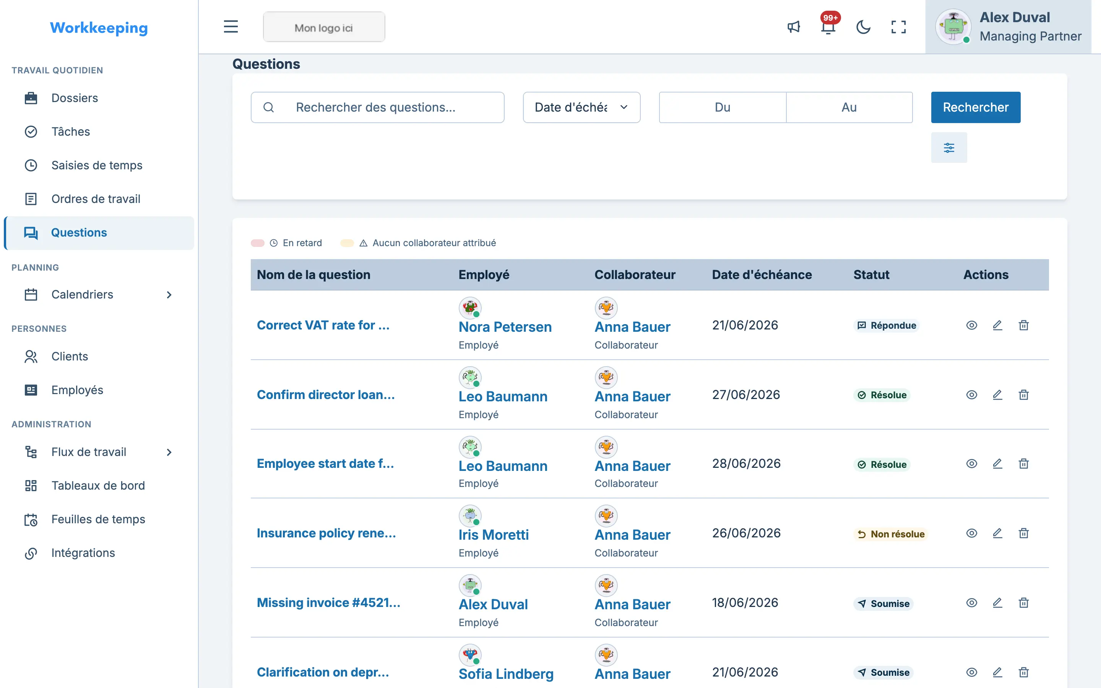Collapse the sidebar using the hamburger menu icon
1101x688 pixels.
pos(231,27)
